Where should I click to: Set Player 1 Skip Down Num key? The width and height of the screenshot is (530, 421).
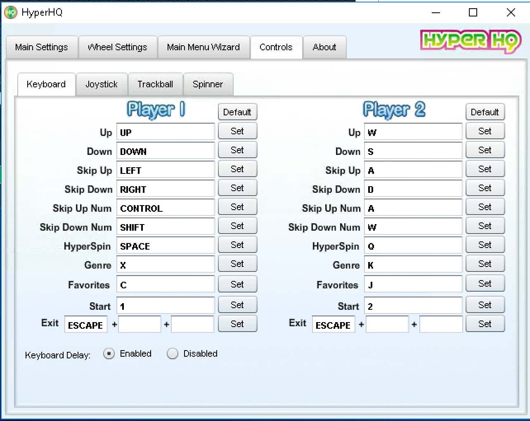point(237,226)
